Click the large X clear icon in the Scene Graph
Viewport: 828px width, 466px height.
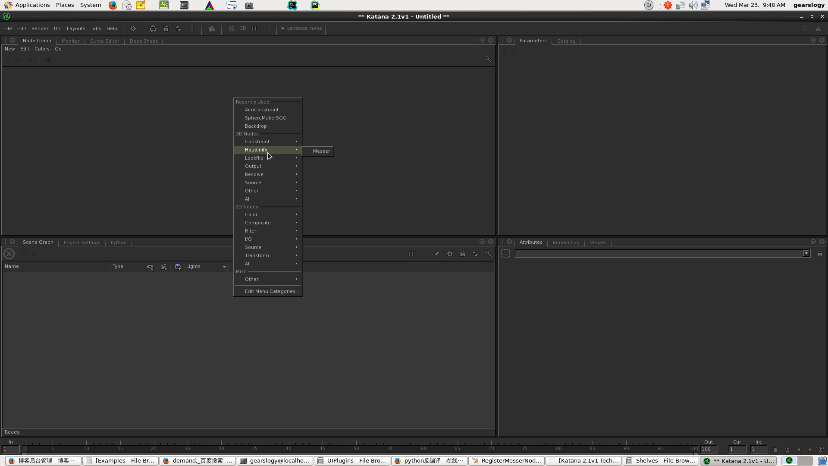(x=9, y=254)
